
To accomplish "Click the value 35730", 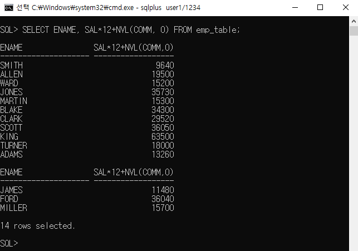I will [163, 92].
